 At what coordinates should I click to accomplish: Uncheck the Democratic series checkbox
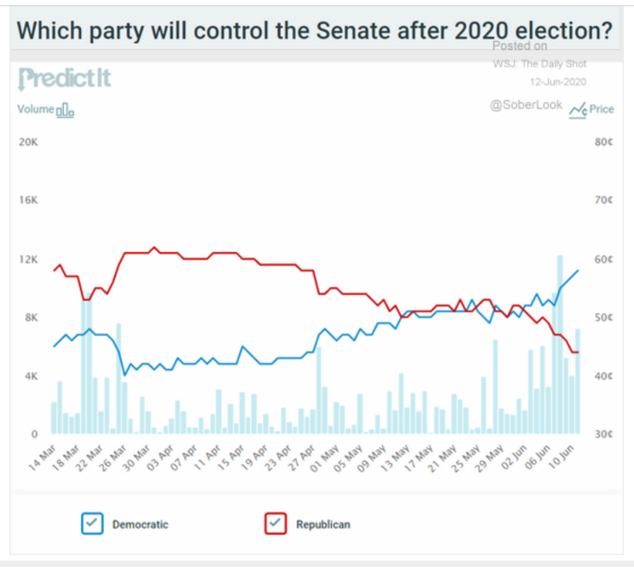(92, 523)
